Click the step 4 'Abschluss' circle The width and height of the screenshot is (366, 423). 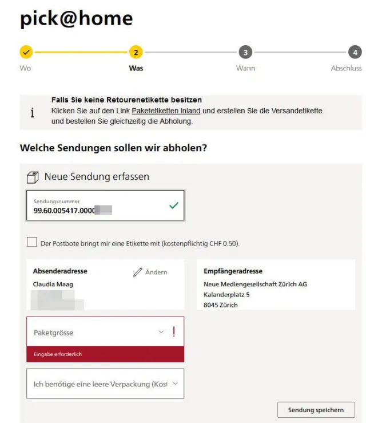coord(355,53)
